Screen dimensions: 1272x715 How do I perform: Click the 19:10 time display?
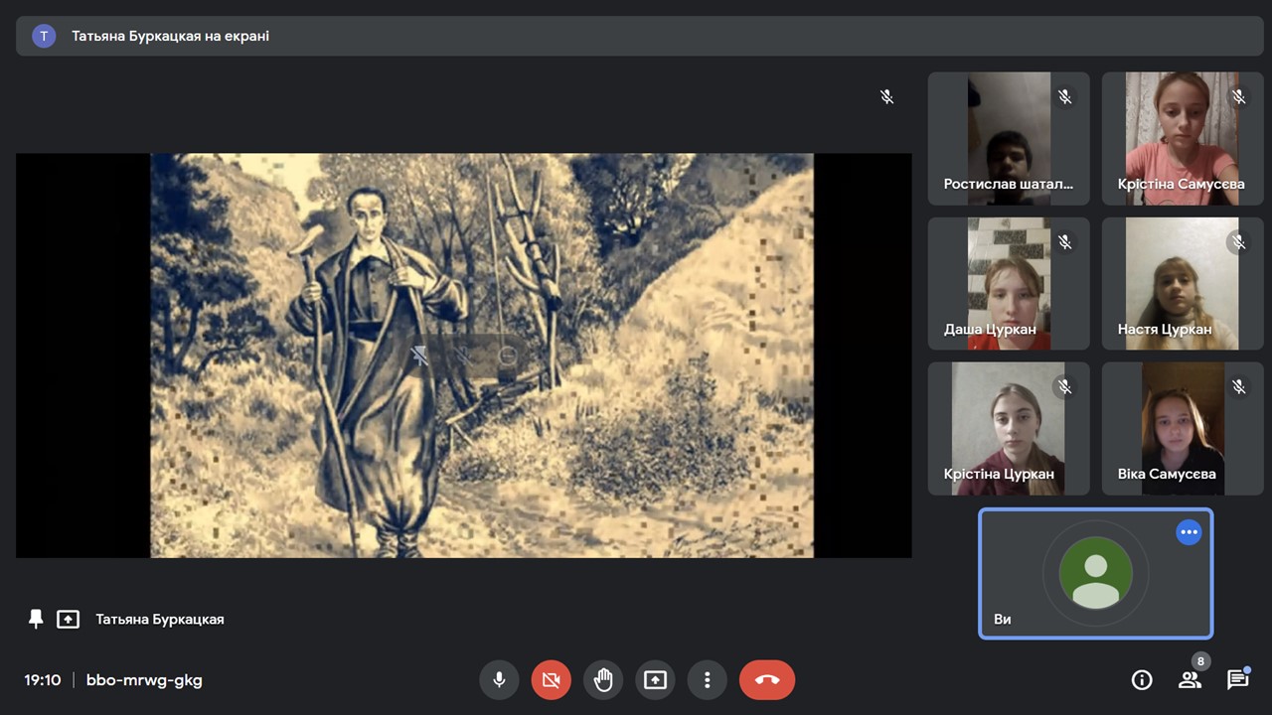(43, 680)
